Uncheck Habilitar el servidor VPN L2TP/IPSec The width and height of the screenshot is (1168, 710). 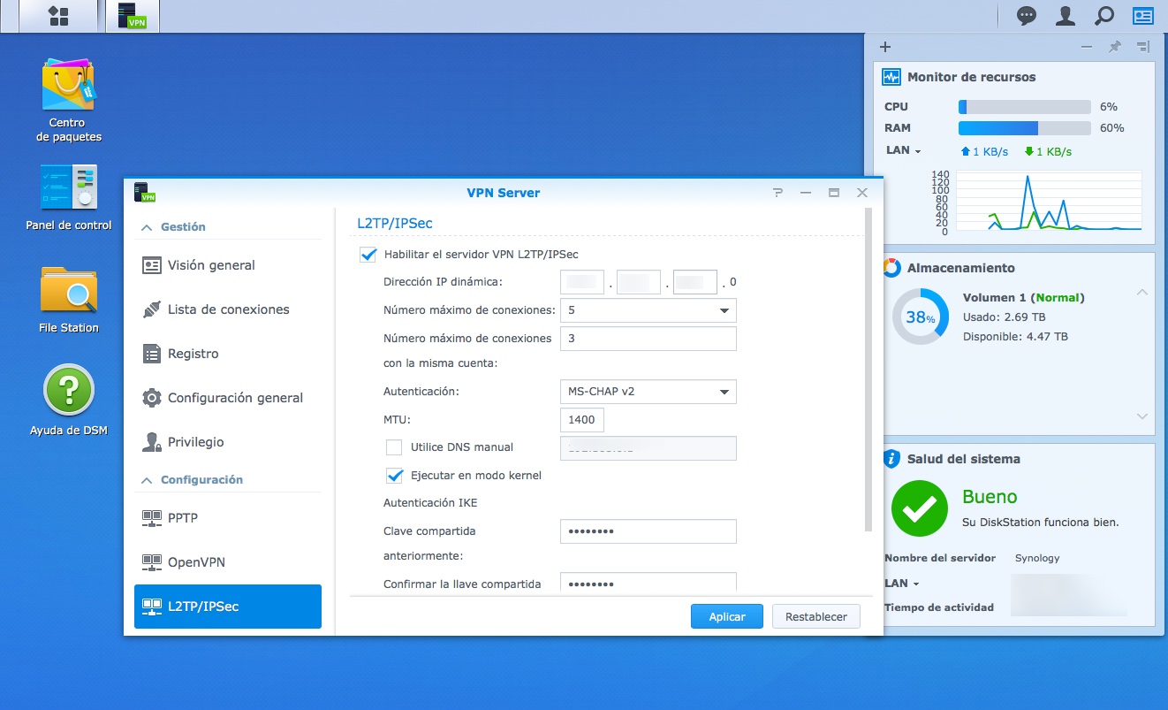coord(368,255)
